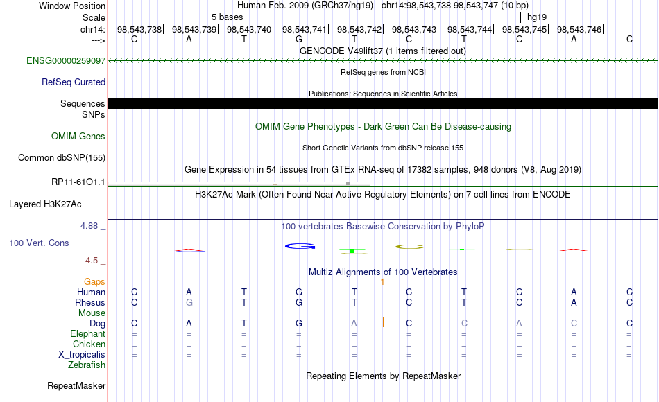Viewport: 659px width, 402px height.
Task: Click the orange Gaps row label
Action: pyautogui.click(x=94, y=281)
